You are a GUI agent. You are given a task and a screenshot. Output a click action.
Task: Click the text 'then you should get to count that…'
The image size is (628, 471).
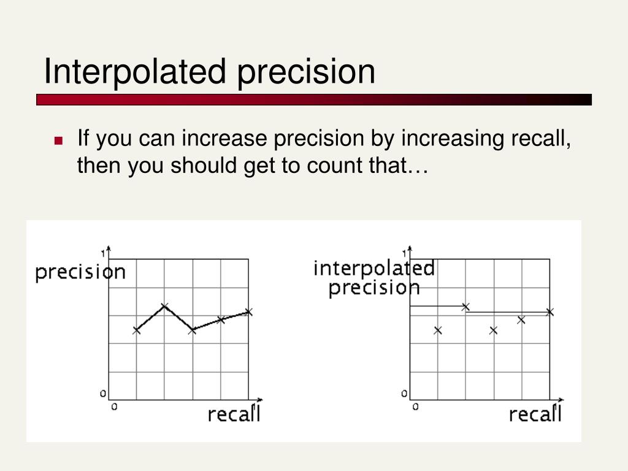(253, 166)
